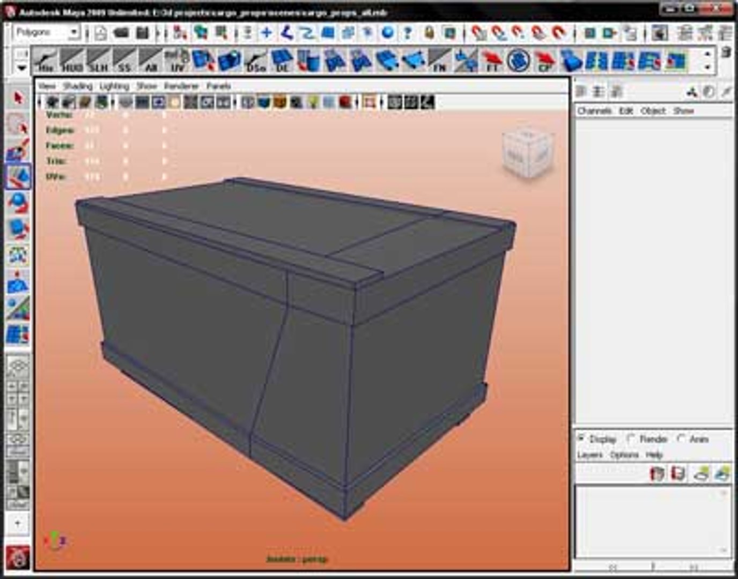This screenshot has height=579, width=738.
Task: Select the Render radio button
Action: (631, 439)
